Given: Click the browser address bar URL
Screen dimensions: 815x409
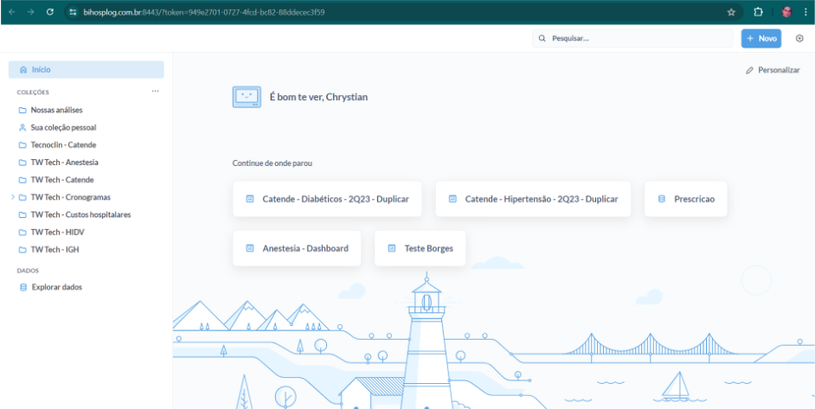Looking at the screenshot, I should pyautogui.click(x=204, y=12).
